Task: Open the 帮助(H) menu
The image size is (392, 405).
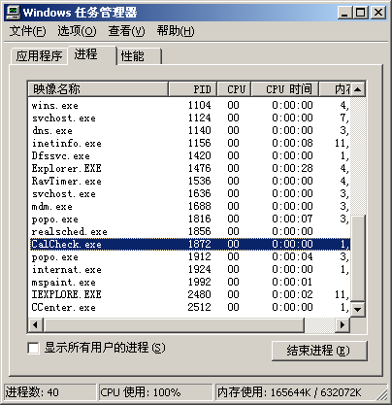Action: pyautogui.click(x=176, y=31)
